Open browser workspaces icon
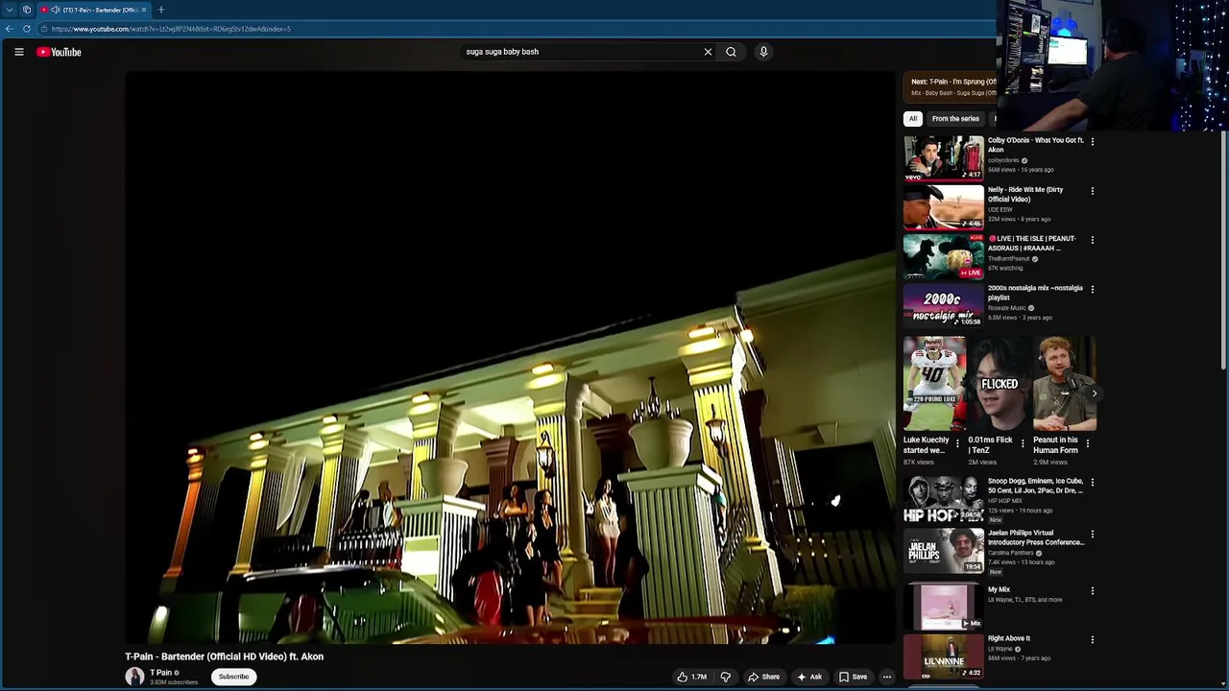 click(x=27, y=10)
